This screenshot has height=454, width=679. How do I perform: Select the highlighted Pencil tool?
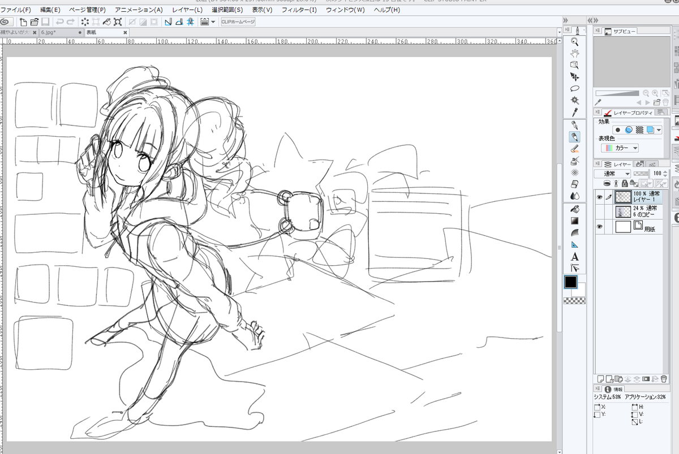tap(574, 137)
